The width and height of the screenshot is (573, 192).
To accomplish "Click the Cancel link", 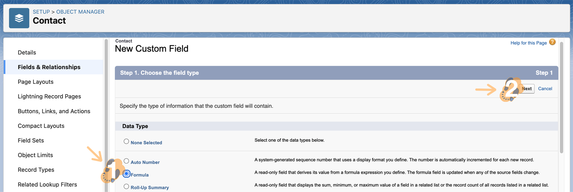I will [545, 89].
